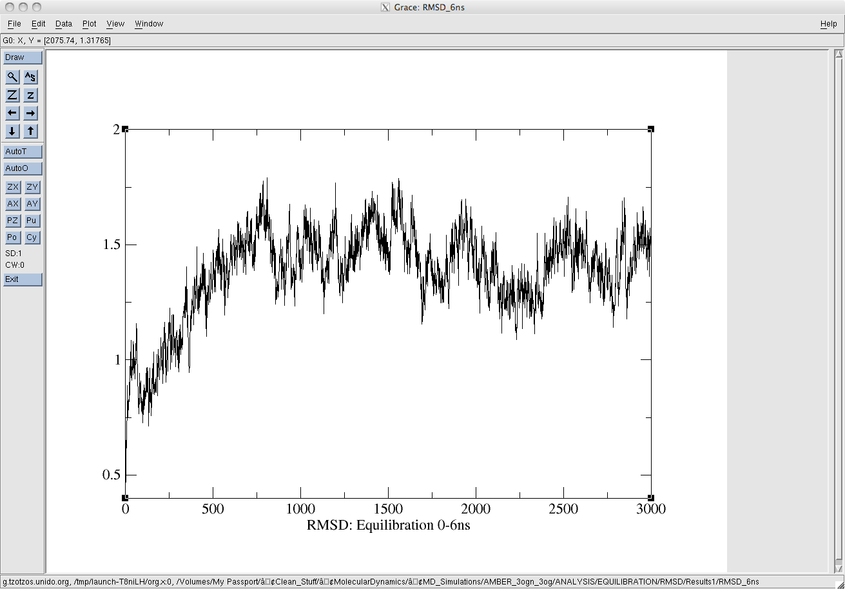Exit Grace using the Exit button
The height and width of the screenshot is (589, 845).
pyautogui.click(x=23, y=279)
